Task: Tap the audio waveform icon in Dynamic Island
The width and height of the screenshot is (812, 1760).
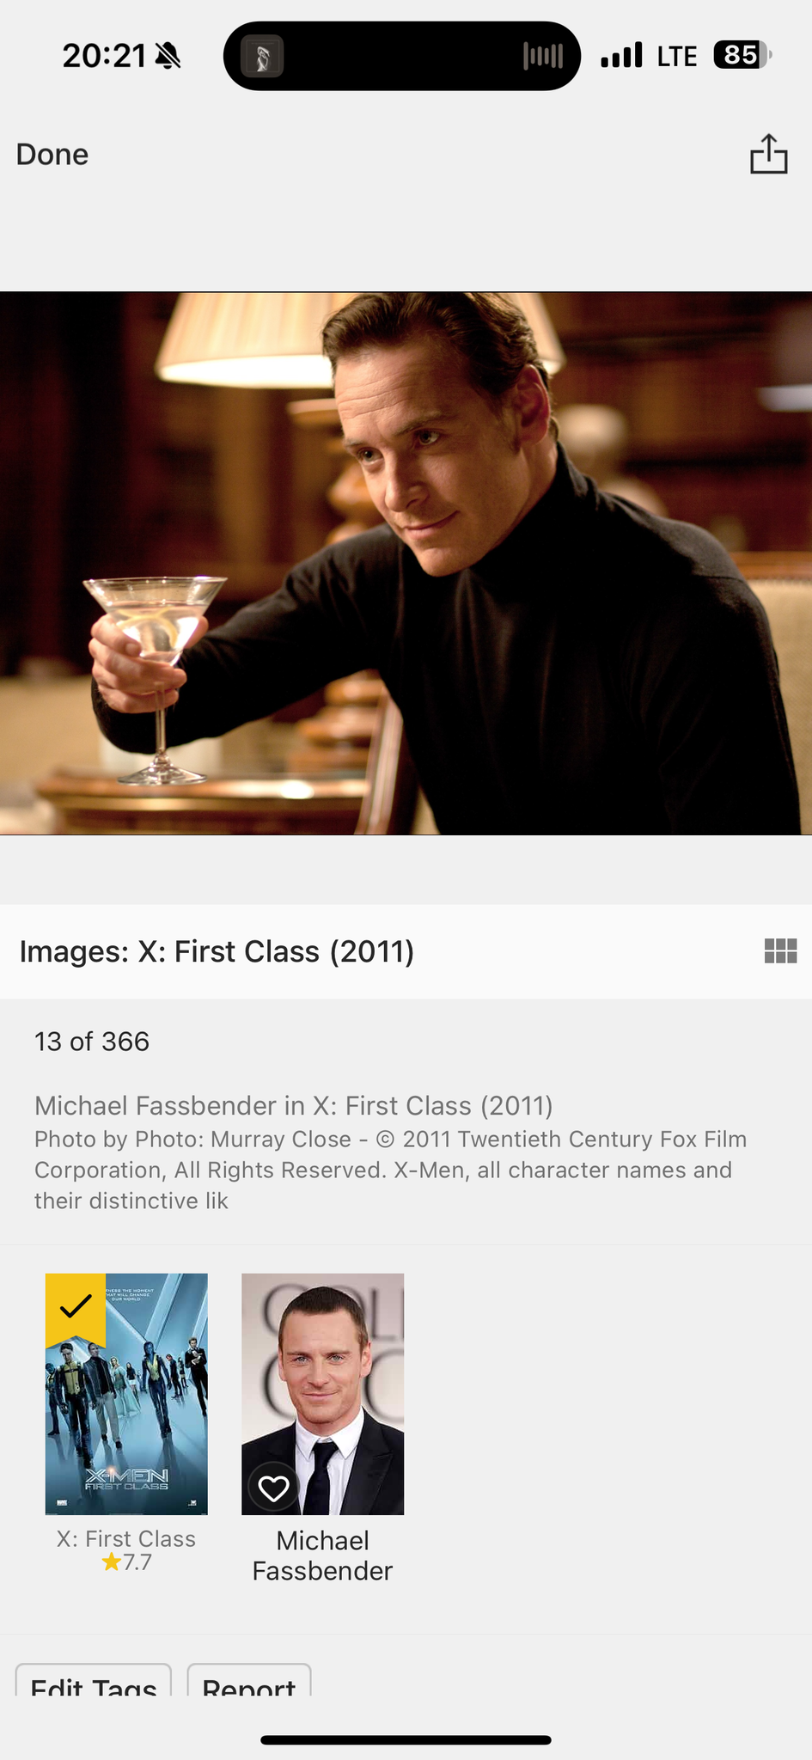Action: click(543, 57)
